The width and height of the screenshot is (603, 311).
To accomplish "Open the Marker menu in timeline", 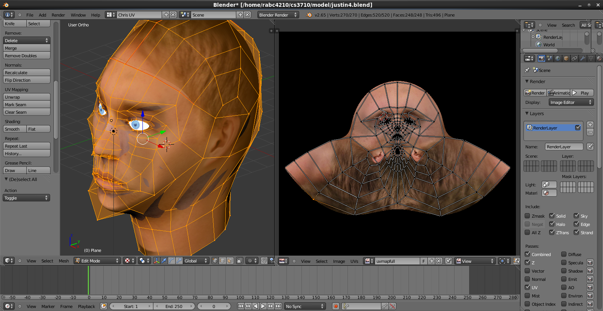I will click(48, 306).
